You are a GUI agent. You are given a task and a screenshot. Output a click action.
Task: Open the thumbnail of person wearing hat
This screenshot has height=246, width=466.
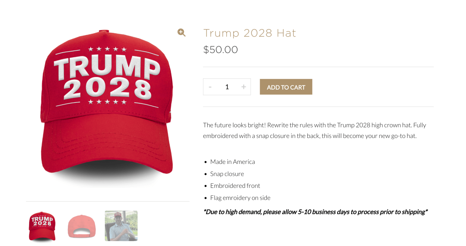pos(121,226)
